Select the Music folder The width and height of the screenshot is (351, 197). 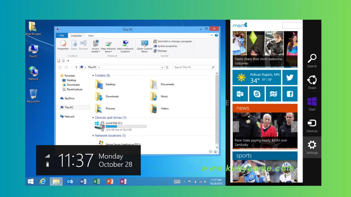[x=159, y=96]
